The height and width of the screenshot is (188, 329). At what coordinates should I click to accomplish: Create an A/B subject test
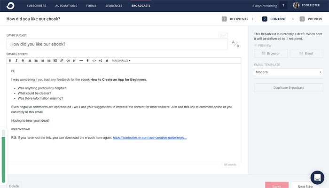click(x=235, y=44)
